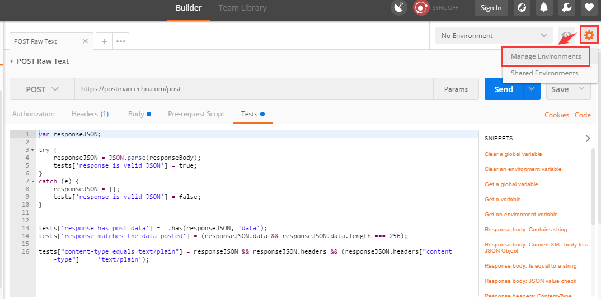Open the Pre-request Script tab

196,113
